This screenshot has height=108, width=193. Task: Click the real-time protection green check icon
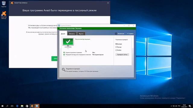[x=64, y=52]
